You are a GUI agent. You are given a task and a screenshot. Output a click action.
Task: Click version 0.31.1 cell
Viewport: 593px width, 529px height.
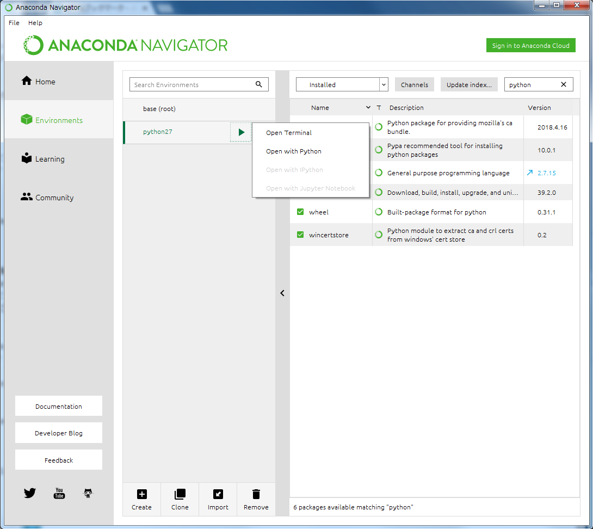pyautogui.click(x=546, y=212)
